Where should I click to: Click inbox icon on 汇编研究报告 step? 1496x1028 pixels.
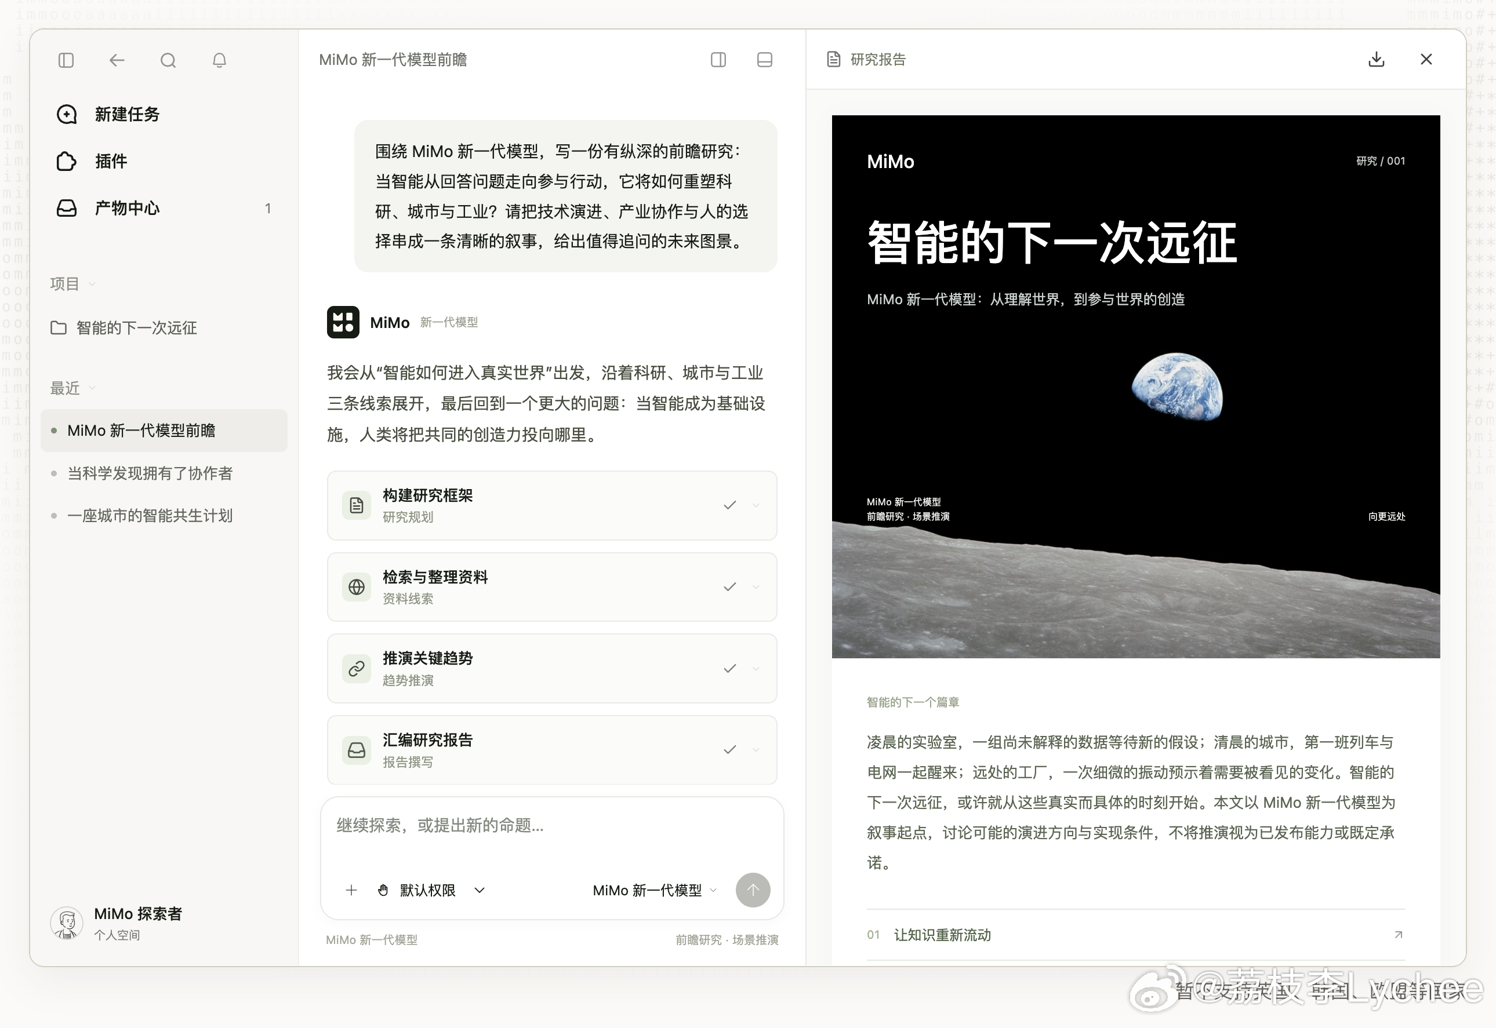point(357,750)
